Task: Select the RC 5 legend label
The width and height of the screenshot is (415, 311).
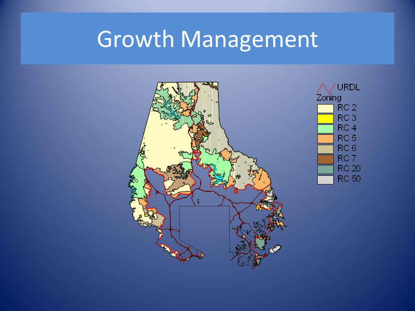Action: tap(347, 138)
